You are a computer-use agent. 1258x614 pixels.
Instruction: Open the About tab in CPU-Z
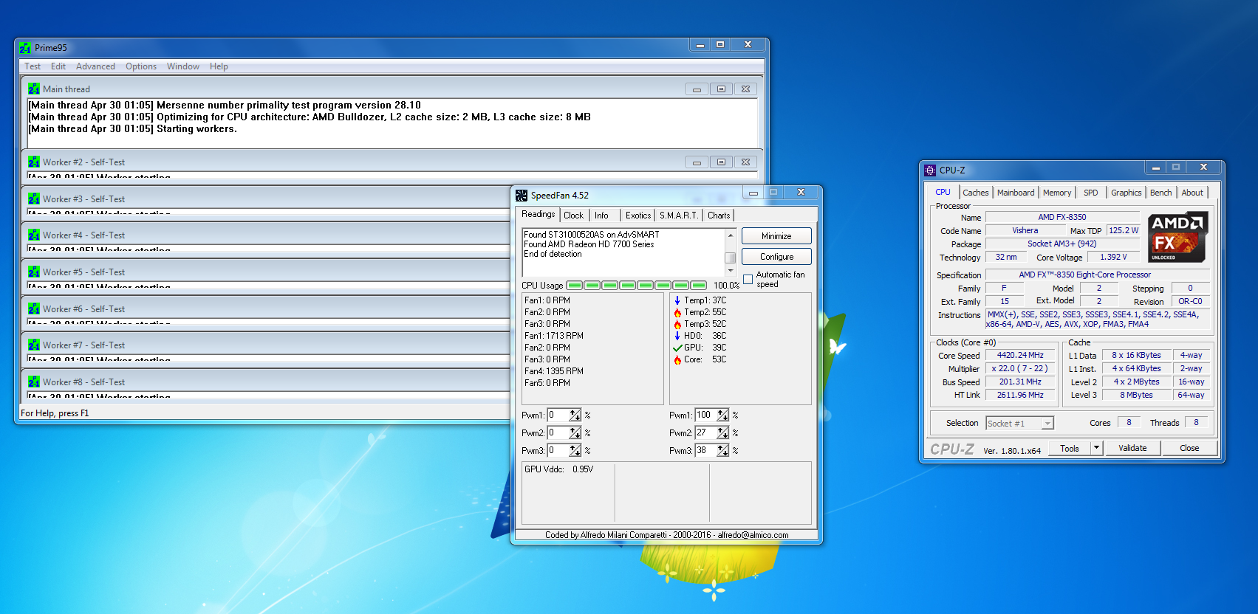point(1192,193)
